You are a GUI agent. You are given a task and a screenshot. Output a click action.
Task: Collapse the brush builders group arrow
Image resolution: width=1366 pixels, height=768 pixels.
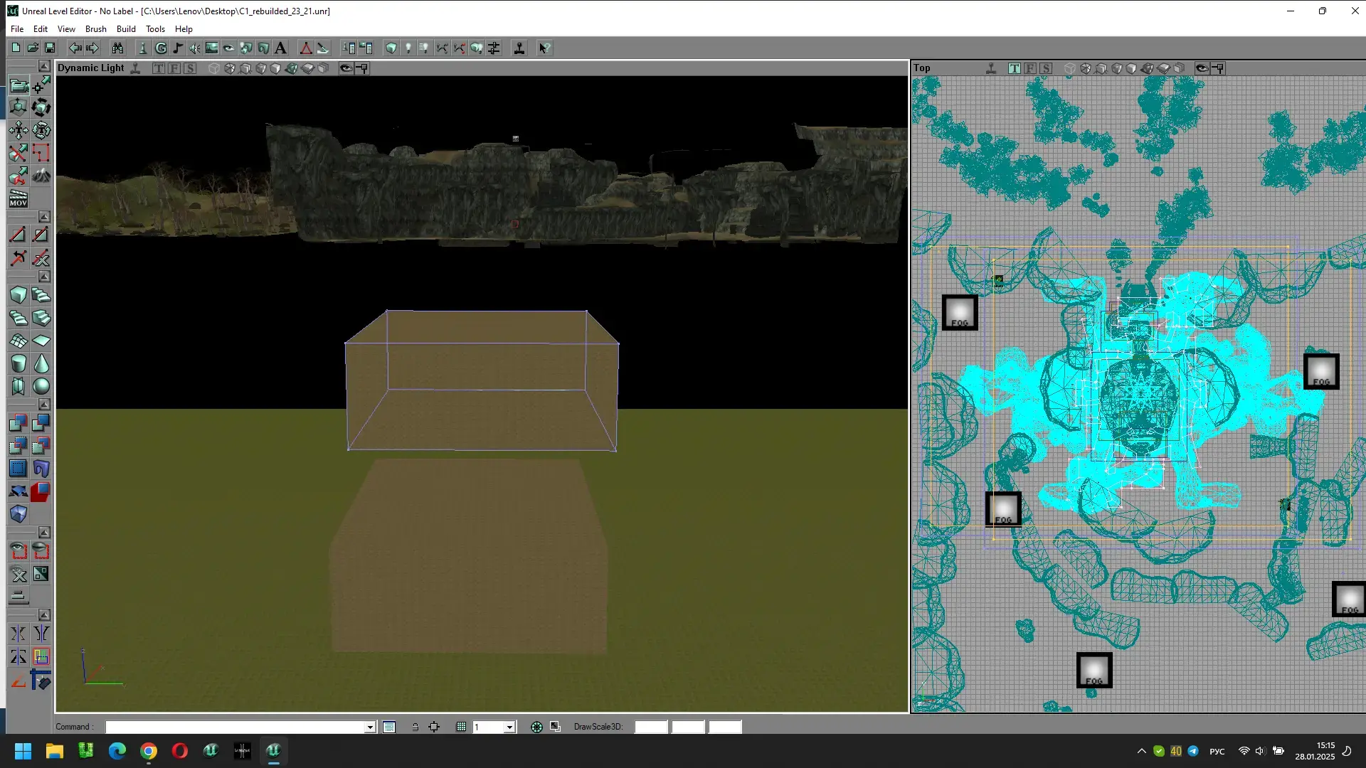[44, 277]
